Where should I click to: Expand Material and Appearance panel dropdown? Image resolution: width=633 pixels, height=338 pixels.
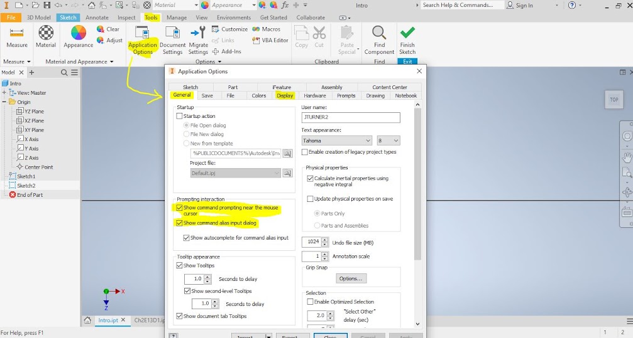[111, 62]
